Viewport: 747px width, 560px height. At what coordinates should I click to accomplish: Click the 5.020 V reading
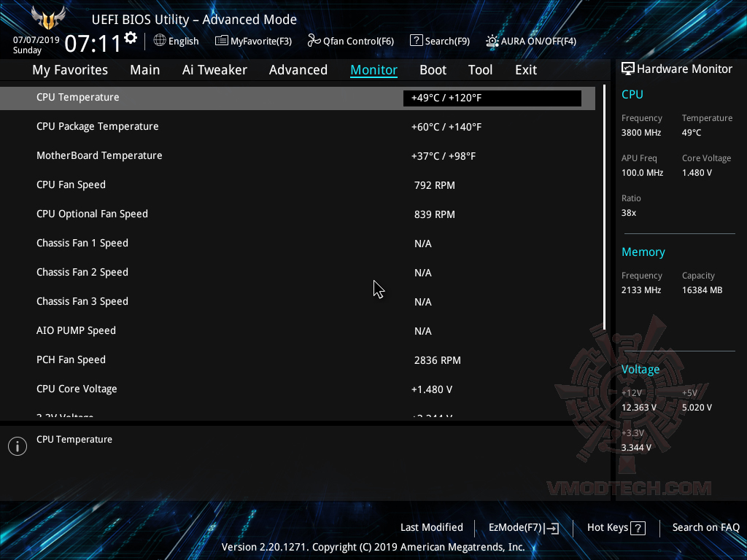pyautogui.click(x=697, y=408)
